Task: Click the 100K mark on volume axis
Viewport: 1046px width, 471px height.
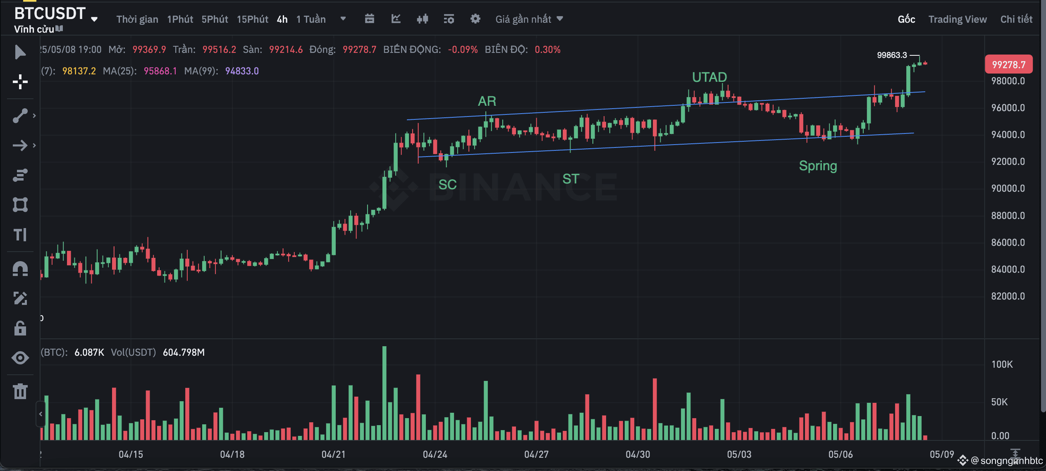Action: pos(1002,364)
